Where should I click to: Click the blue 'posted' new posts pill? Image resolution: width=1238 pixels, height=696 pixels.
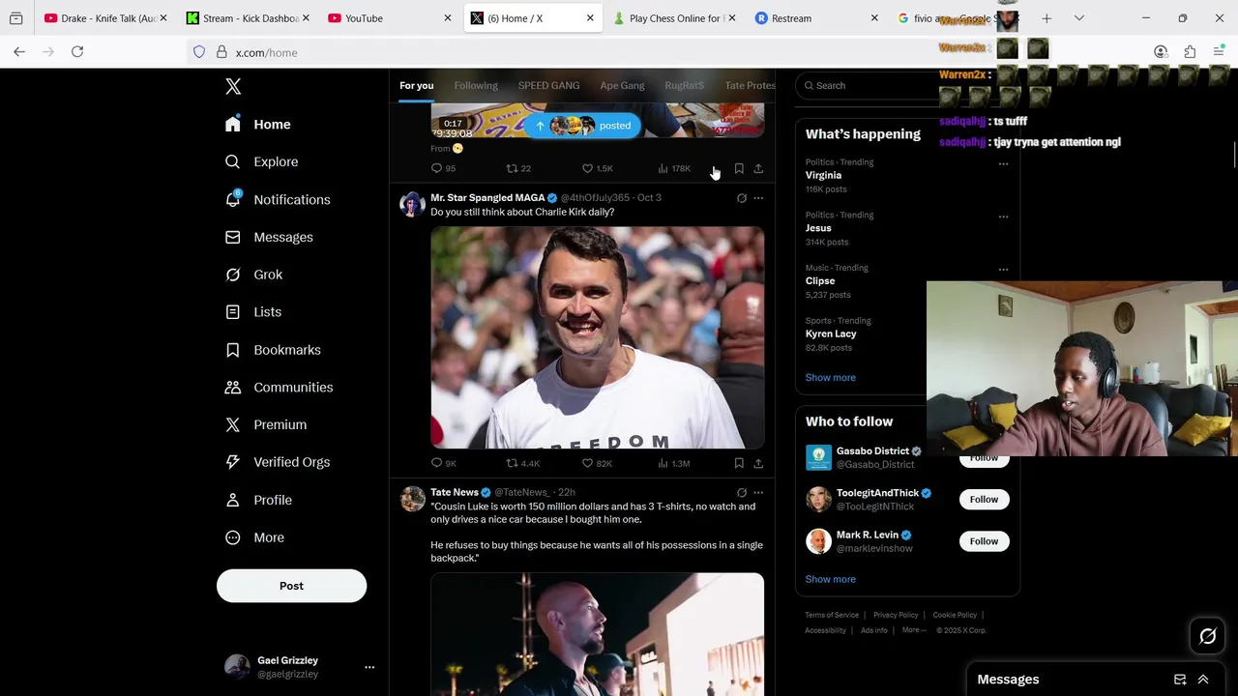point(582,126)
